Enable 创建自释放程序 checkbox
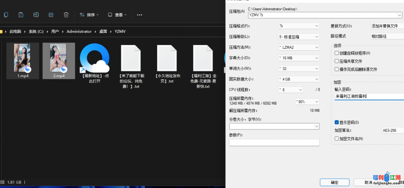Viewport: 404px width, 188px height. [337, 53]
